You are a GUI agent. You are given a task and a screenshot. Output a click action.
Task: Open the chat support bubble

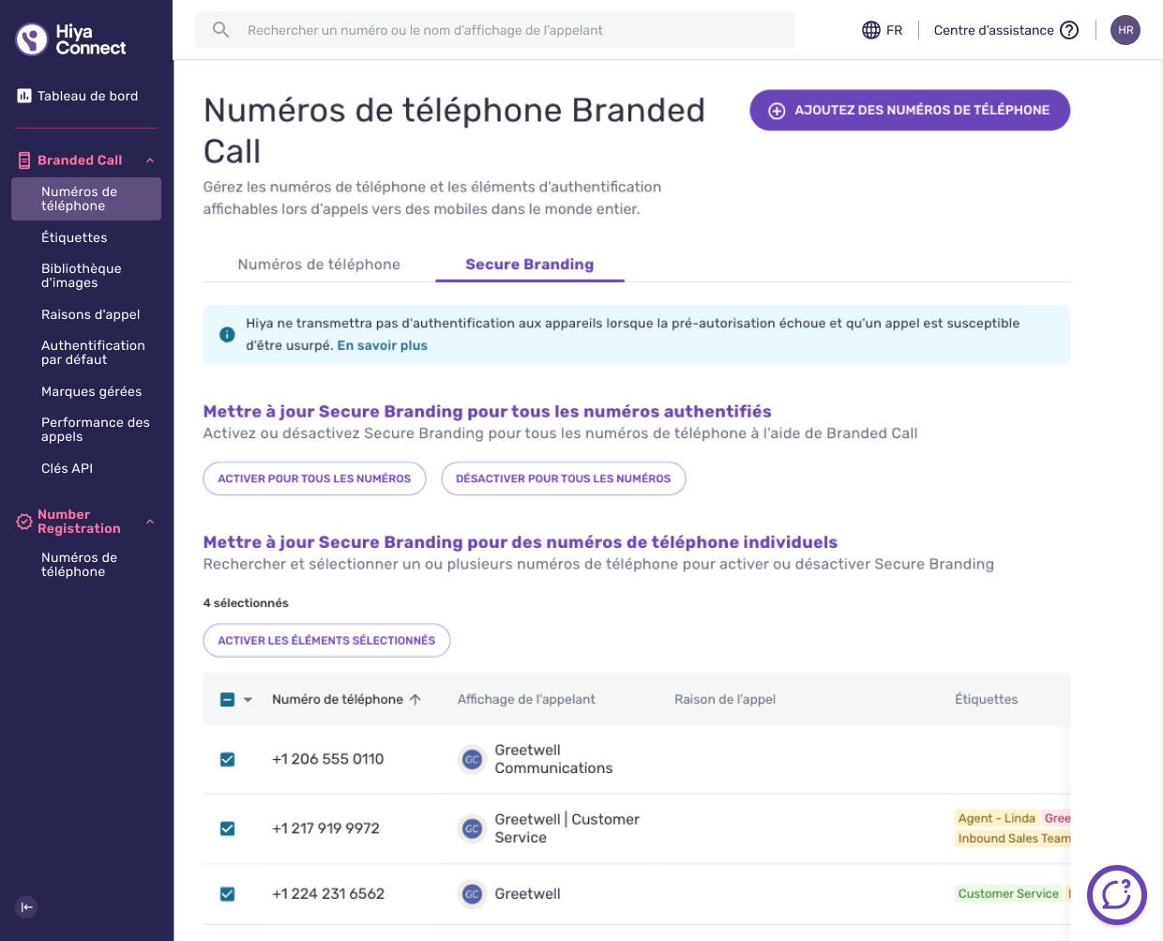pos(1116,895)
